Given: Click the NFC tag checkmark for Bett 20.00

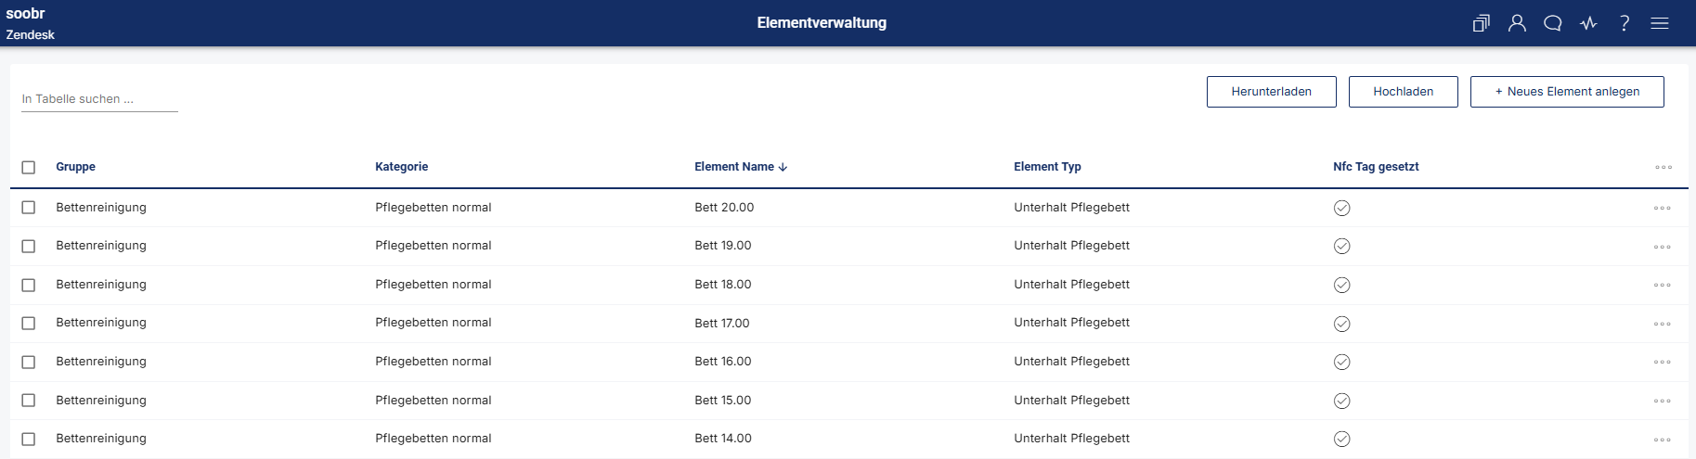Looking at the screenshot, I should click(1341, 208).
